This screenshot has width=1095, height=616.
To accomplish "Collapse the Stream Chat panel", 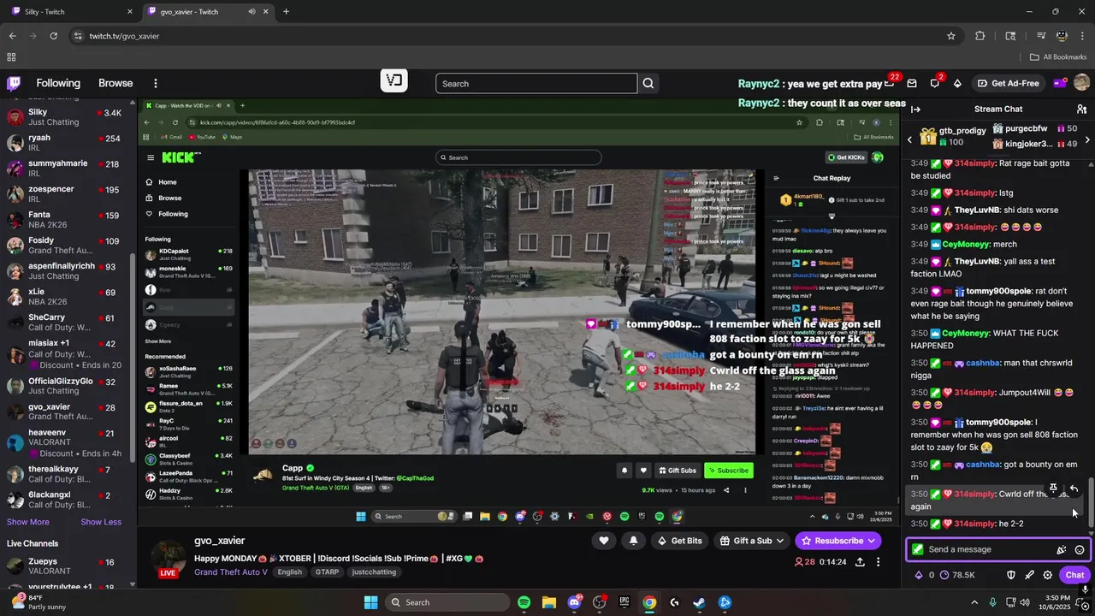I will (x=915, y=109).
